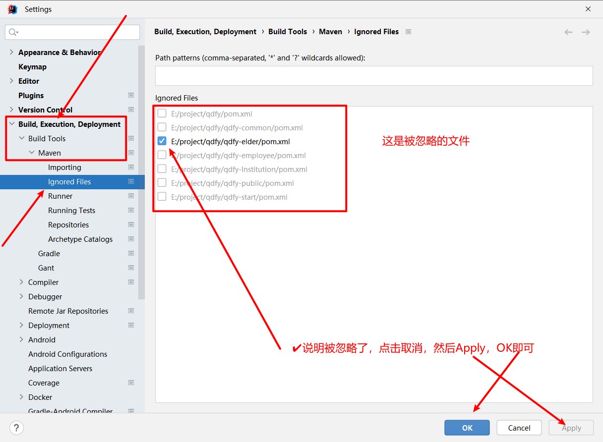Screen dimensions: 603x442
Task: Click the Apply button
Action: [x=571, y=428]
